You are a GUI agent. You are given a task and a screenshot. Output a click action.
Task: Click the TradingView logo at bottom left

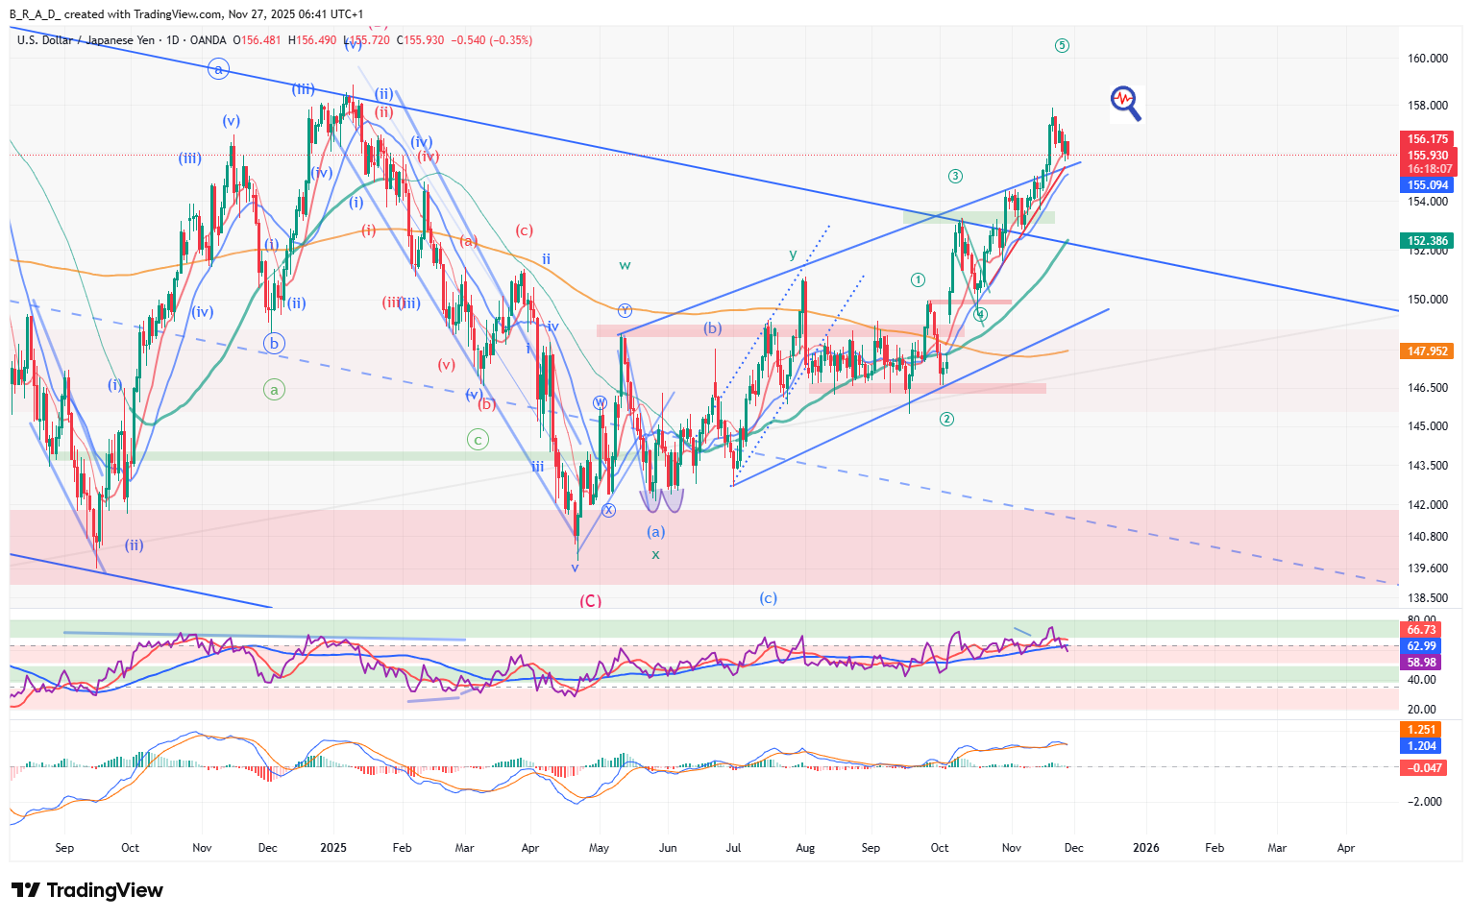coord(87,890)
